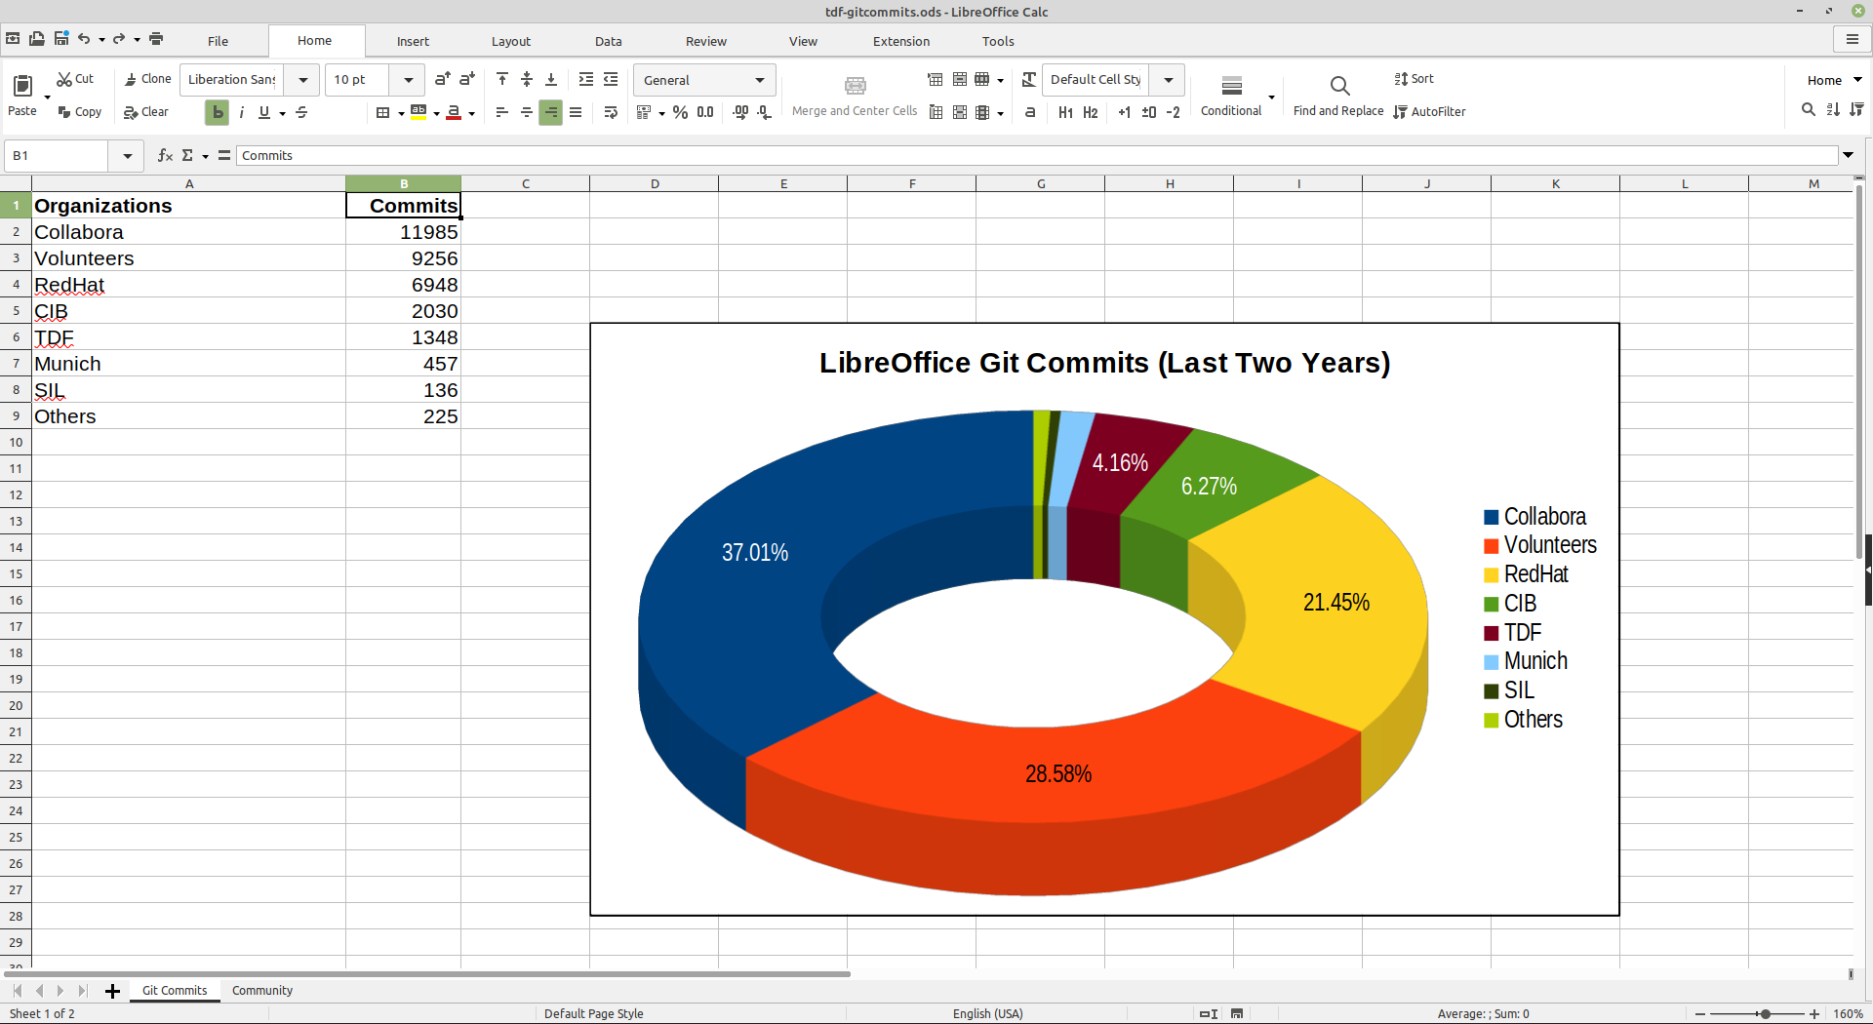Open the Name Box dropdown

point(127,155)
